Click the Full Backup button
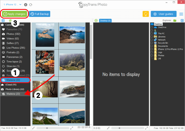Viewport: 185px width, 131px height. coord(39,14)
